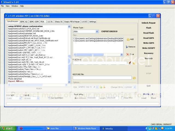Click the SEtool2 main window title icon
Image resolution: width=175 pixels, height=131 pixels.
pyautogui.click(x=2, y=2)
